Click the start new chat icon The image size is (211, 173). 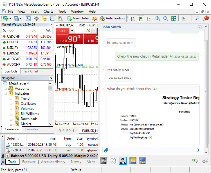(x=195, y=161)
